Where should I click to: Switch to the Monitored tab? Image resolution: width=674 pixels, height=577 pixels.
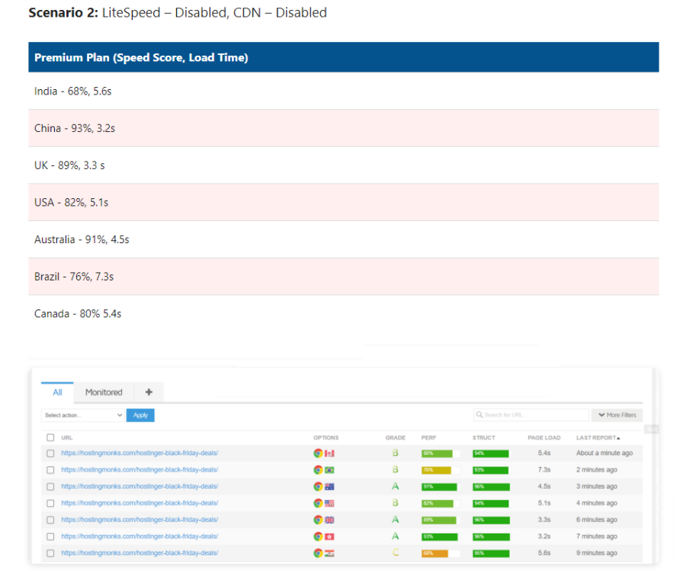(103, 391)
